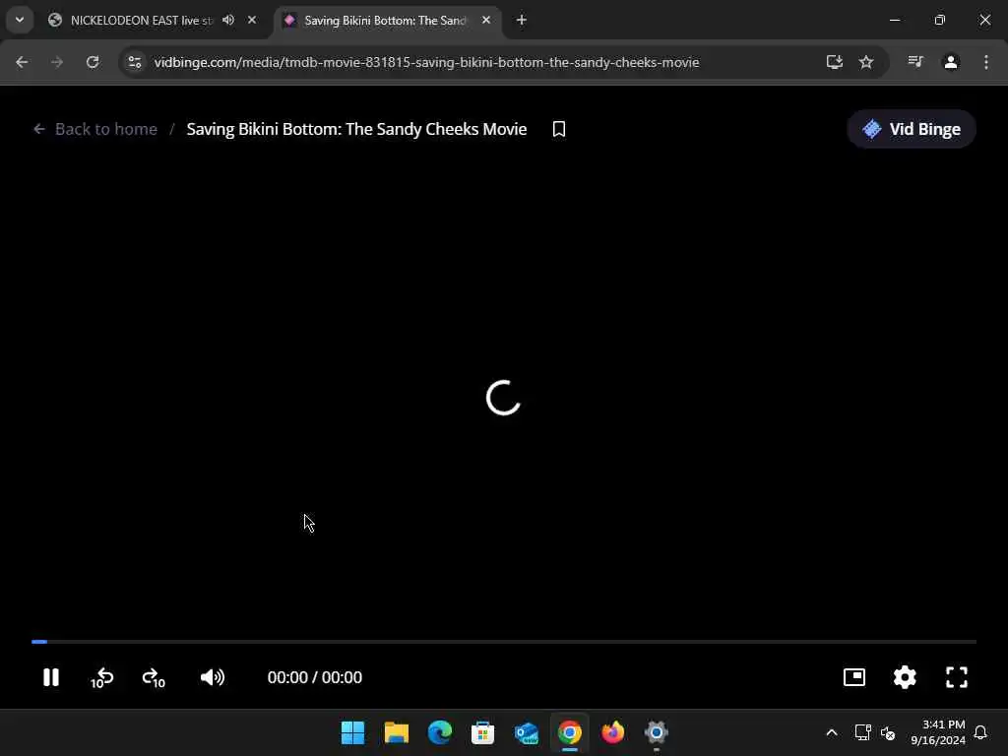This screenshot has height=756, width=1008.
Task: Restore down the Chrome window
Action: 940,20
